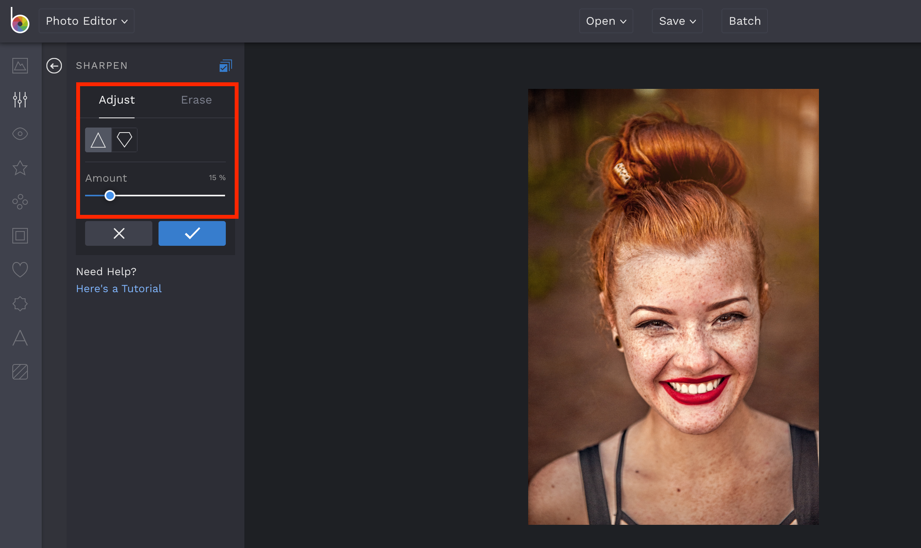The width and height of the screenshot is (921, 548).
Task: Select the Adjust tab
Action: tap(116, 100)
